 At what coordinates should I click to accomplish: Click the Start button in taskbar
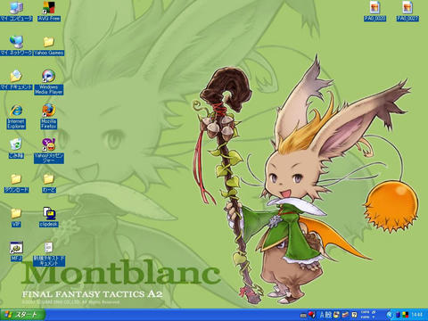[22, 315]
